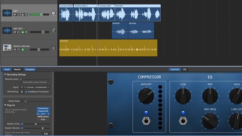Solo the WET track with headphones icon
The width and height of the screenshot is (242, 136).
coord(19,14)
